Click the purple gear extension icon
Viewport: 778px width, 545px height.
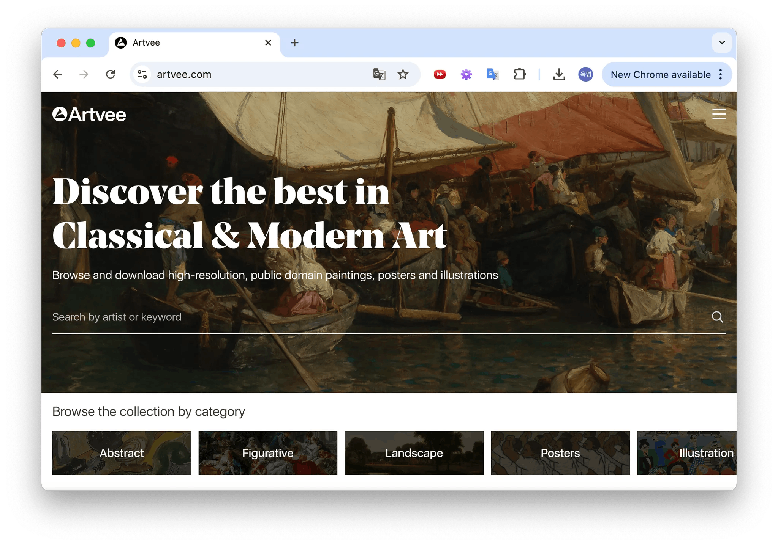point(466,74)
